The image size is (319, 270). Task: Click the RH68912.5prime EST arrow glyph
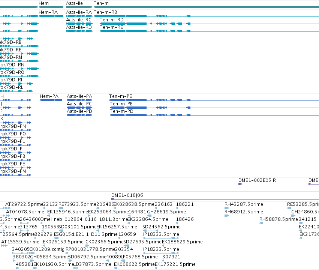pos(227,216)
